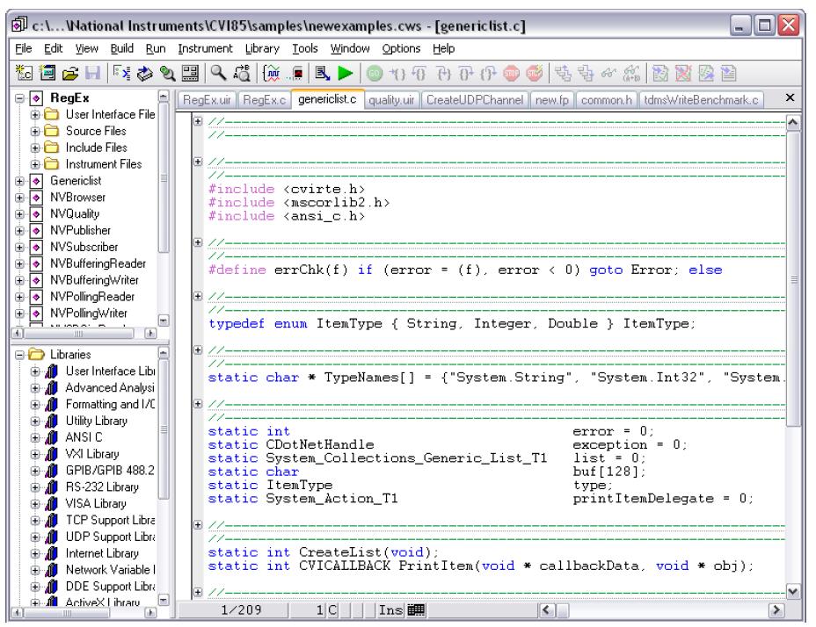Click the document with blue arrow compile icon
Viewport: 816px width, 627px height.
coord(322,73)
